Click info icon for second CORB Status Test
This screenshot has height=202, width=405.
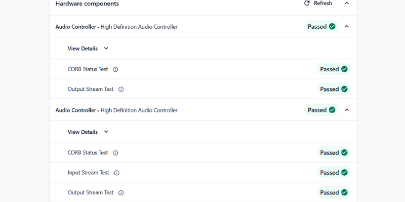pos(115,153)
